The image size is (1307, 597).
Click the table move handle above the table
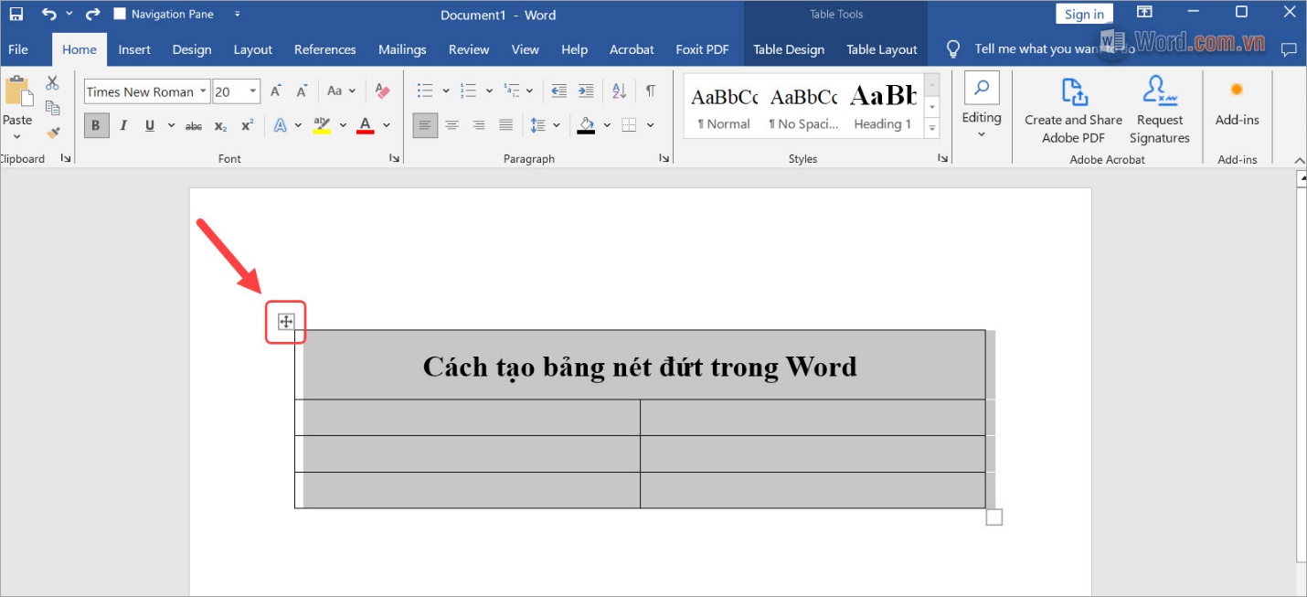click(286, 321)
